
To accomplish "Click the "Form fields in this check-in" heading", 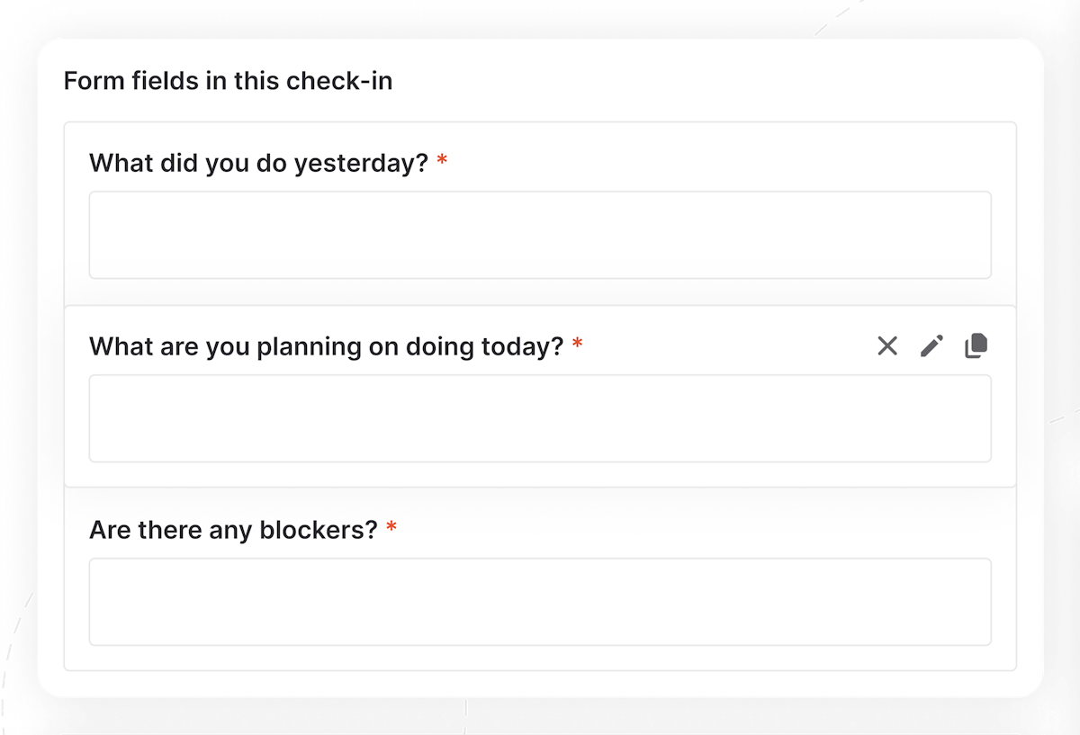I will [x=228, y=81].
